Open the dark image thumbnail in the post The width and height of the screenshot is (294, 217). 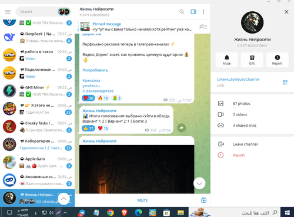(137, 169)
